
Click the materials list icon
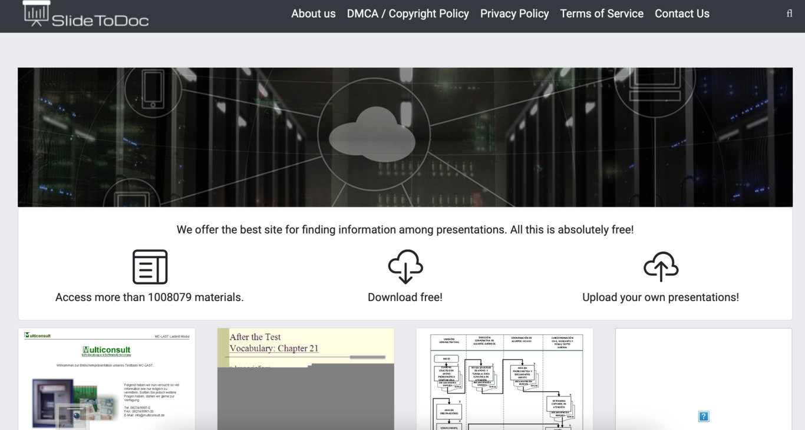click(x=150, y=267)
